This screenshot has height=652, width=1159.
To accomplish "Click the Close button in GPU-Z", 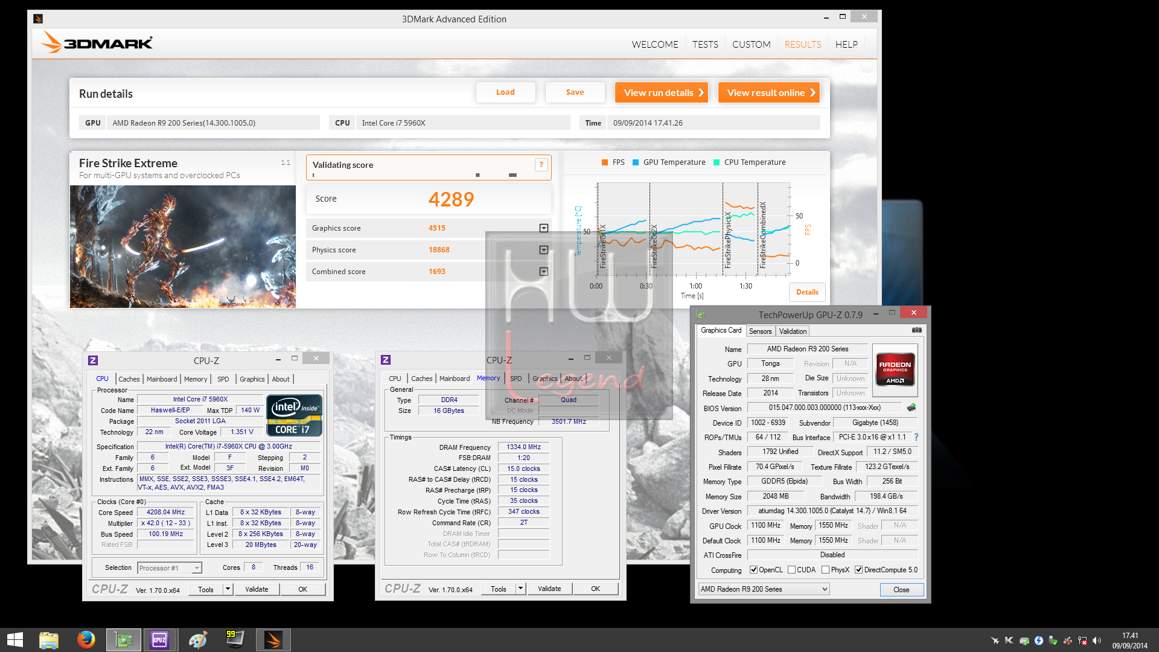I will point(901,590).
